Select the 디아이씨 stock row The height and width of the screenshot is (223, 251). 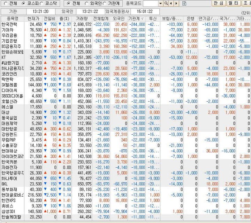[x=125, y=90]
